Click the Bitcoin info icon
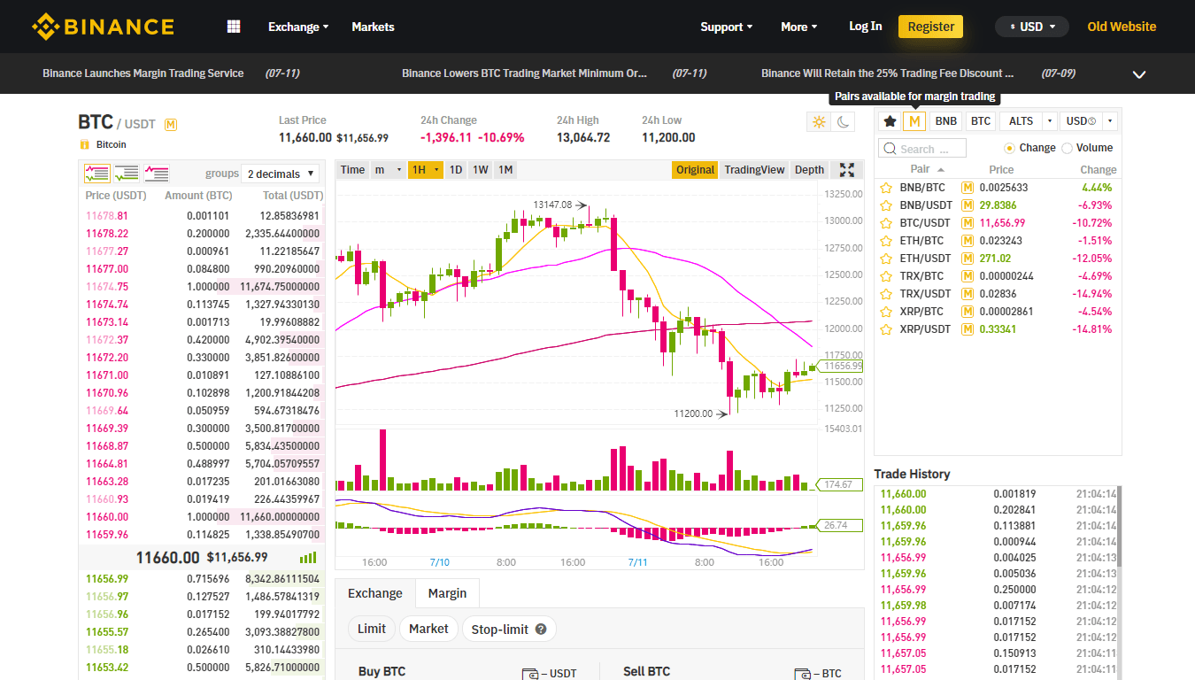 pos(85,144)
